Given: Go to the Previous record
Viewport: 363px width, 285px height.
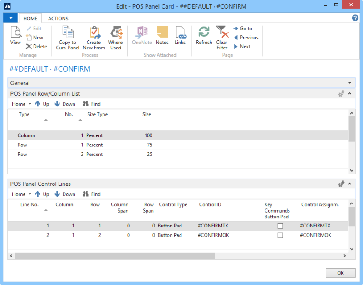Looking at the screenshot, I should 246,38.
